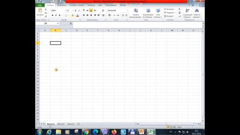Select column D header
240x135 pixels.
[x=76, y=30]
